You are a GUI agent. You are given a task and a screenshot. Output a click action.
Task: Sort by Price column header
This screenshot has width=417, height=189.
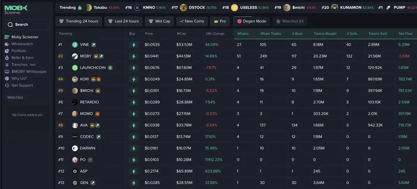(149, 34)
